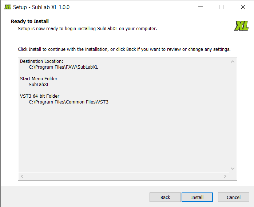Close the SubLab XL setup window
This screenshot has width=254, height=207.
pyautogui.click(x=243, y=7)
